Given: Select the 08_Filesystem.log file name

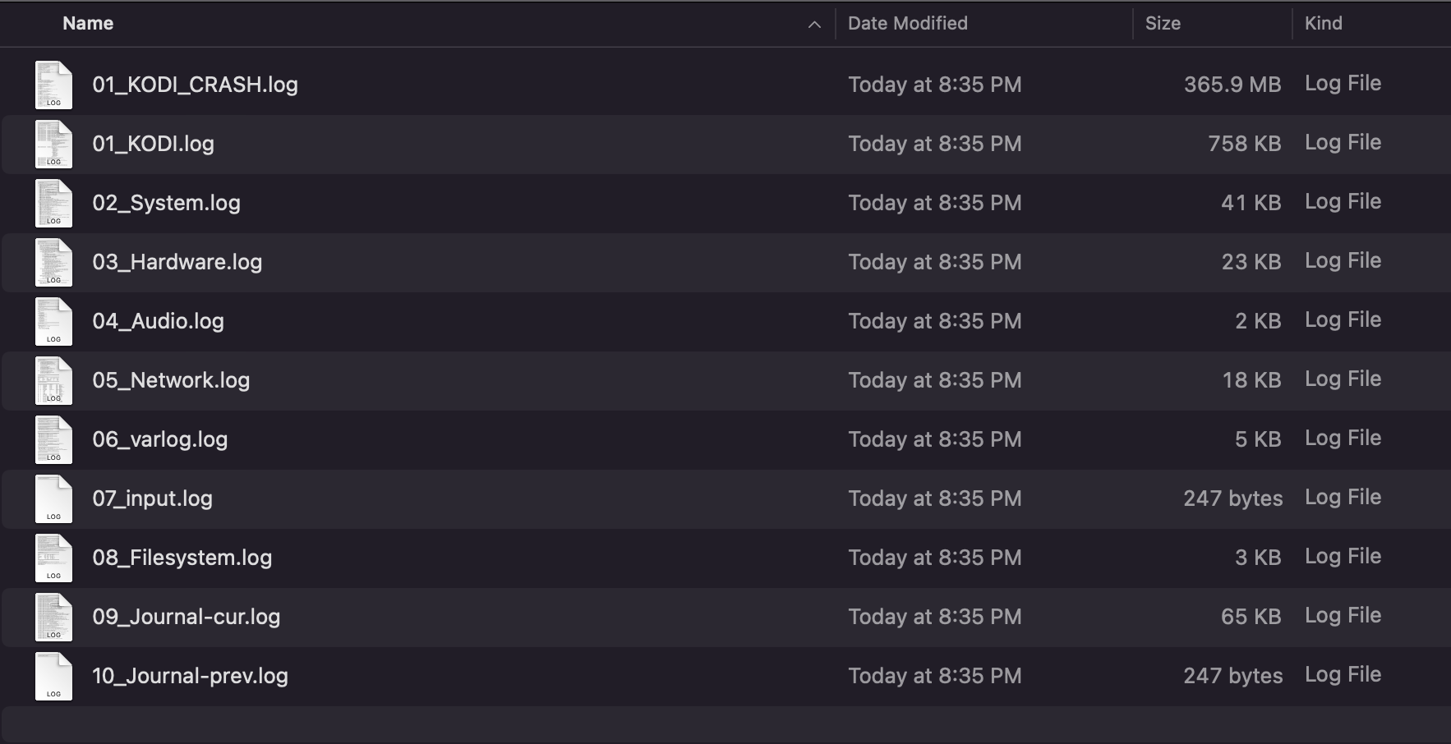Looking at the screenshot, I should [x=182, y=558].
